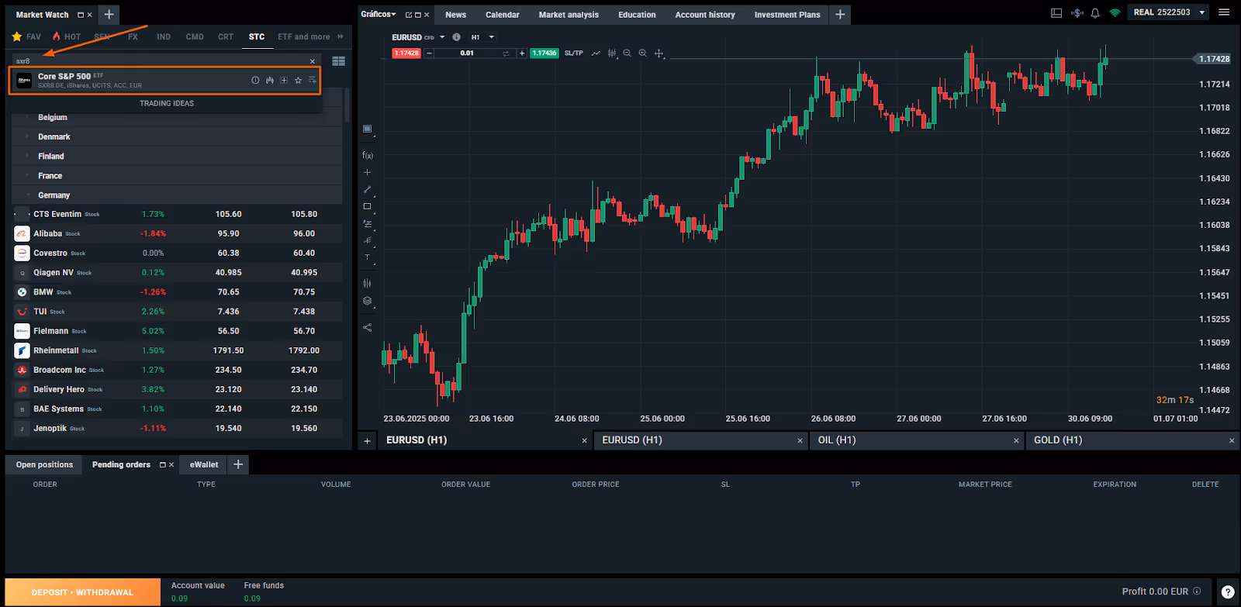Screen dimensions: 1241x607
Task: Select the Alibaba stock row
Action: click(x=177, y=233)
